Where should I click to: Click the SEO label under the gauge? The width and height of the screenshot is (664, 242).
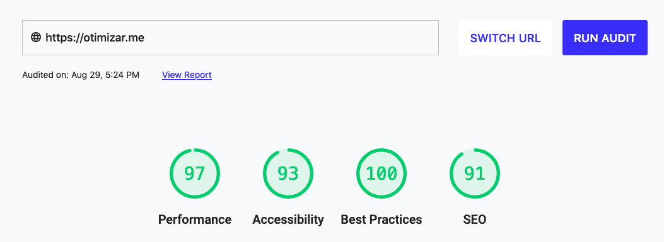tap(475, 219)
